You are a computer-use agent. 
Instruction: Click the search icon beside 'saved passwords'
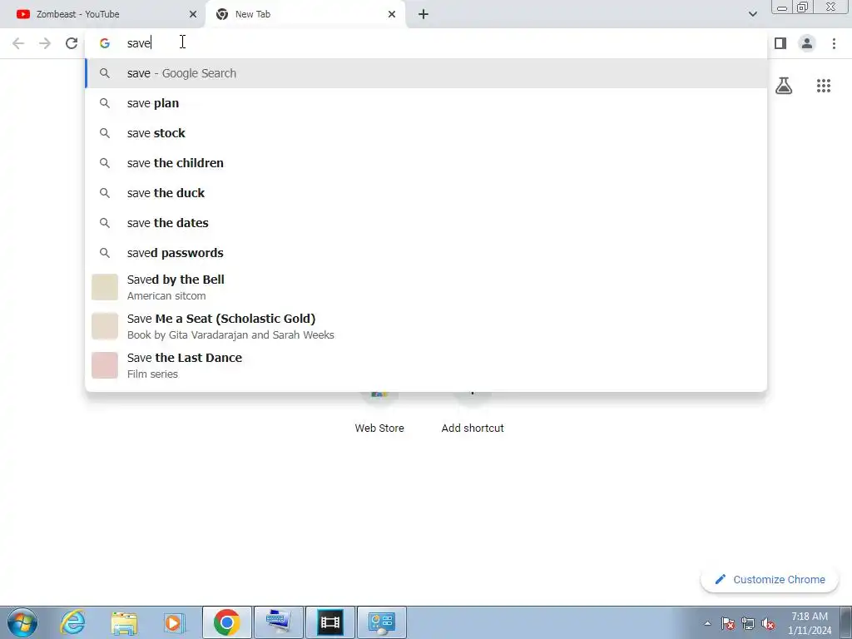(105, 253)
